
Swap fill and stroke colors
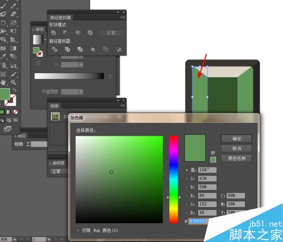click(15, 90)
